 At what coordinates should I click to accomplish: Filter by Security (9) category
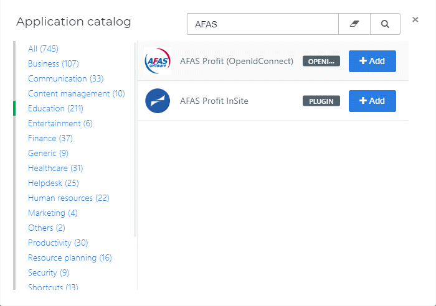(49, 273)
